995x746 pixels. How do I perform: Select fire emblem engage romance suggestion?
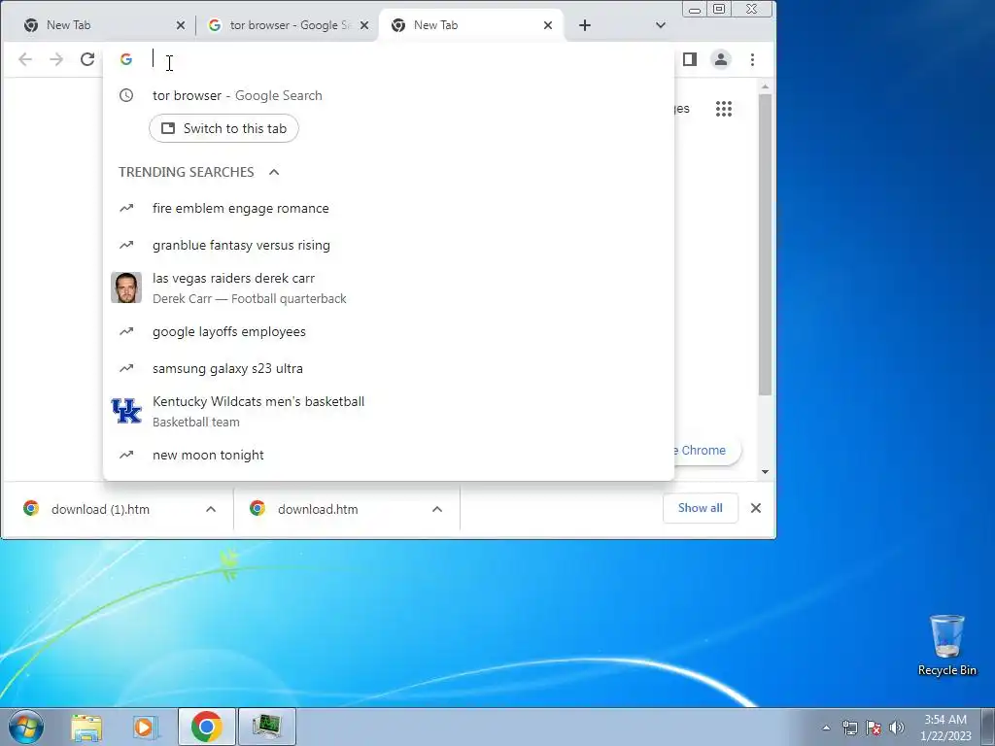(x=389, y=208)
